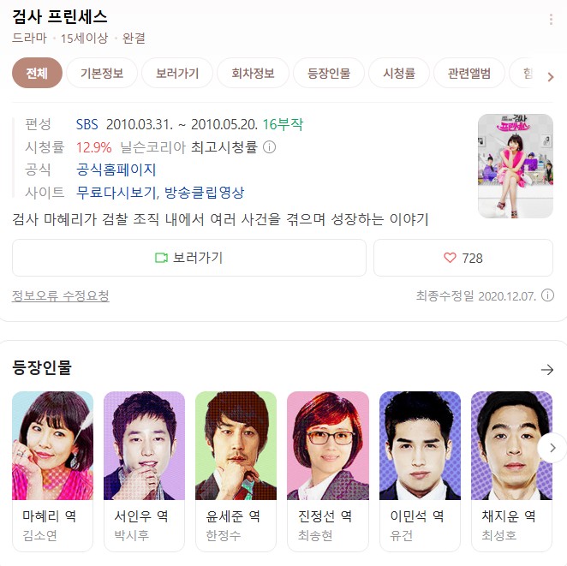Open the 공식홈페이지 link
Viewport: 567px width, 566px height.
(x=116, y=170)
